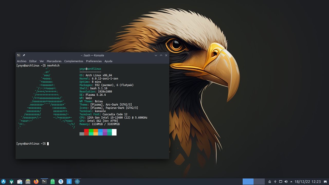Open the USB removable devices tray icon
Viewport: 329px width, 185px height.
[275, 182]
